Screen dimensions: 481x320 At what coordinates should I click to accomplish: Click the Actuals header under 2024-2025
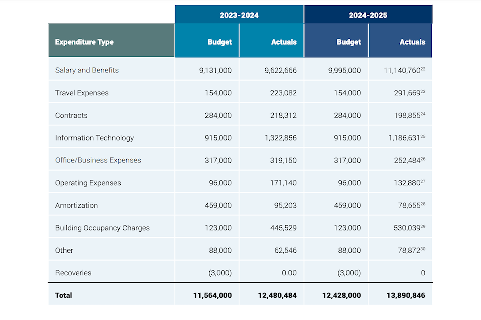[x=412, y=42]
